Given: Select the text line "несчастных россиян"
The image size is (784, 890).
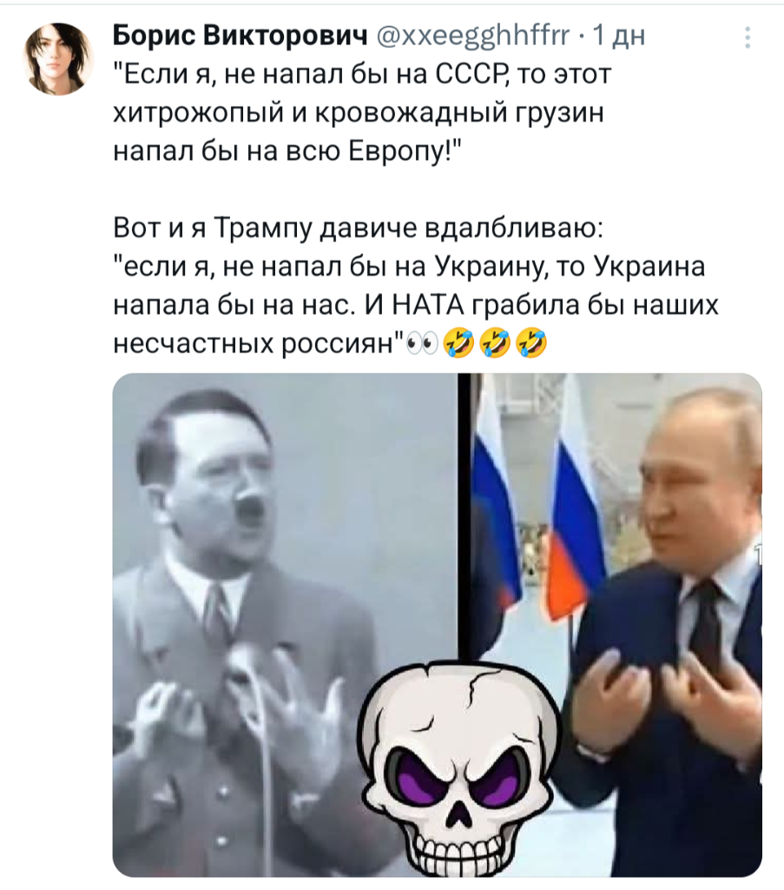Looking at the screenshot, I should 259,344.
